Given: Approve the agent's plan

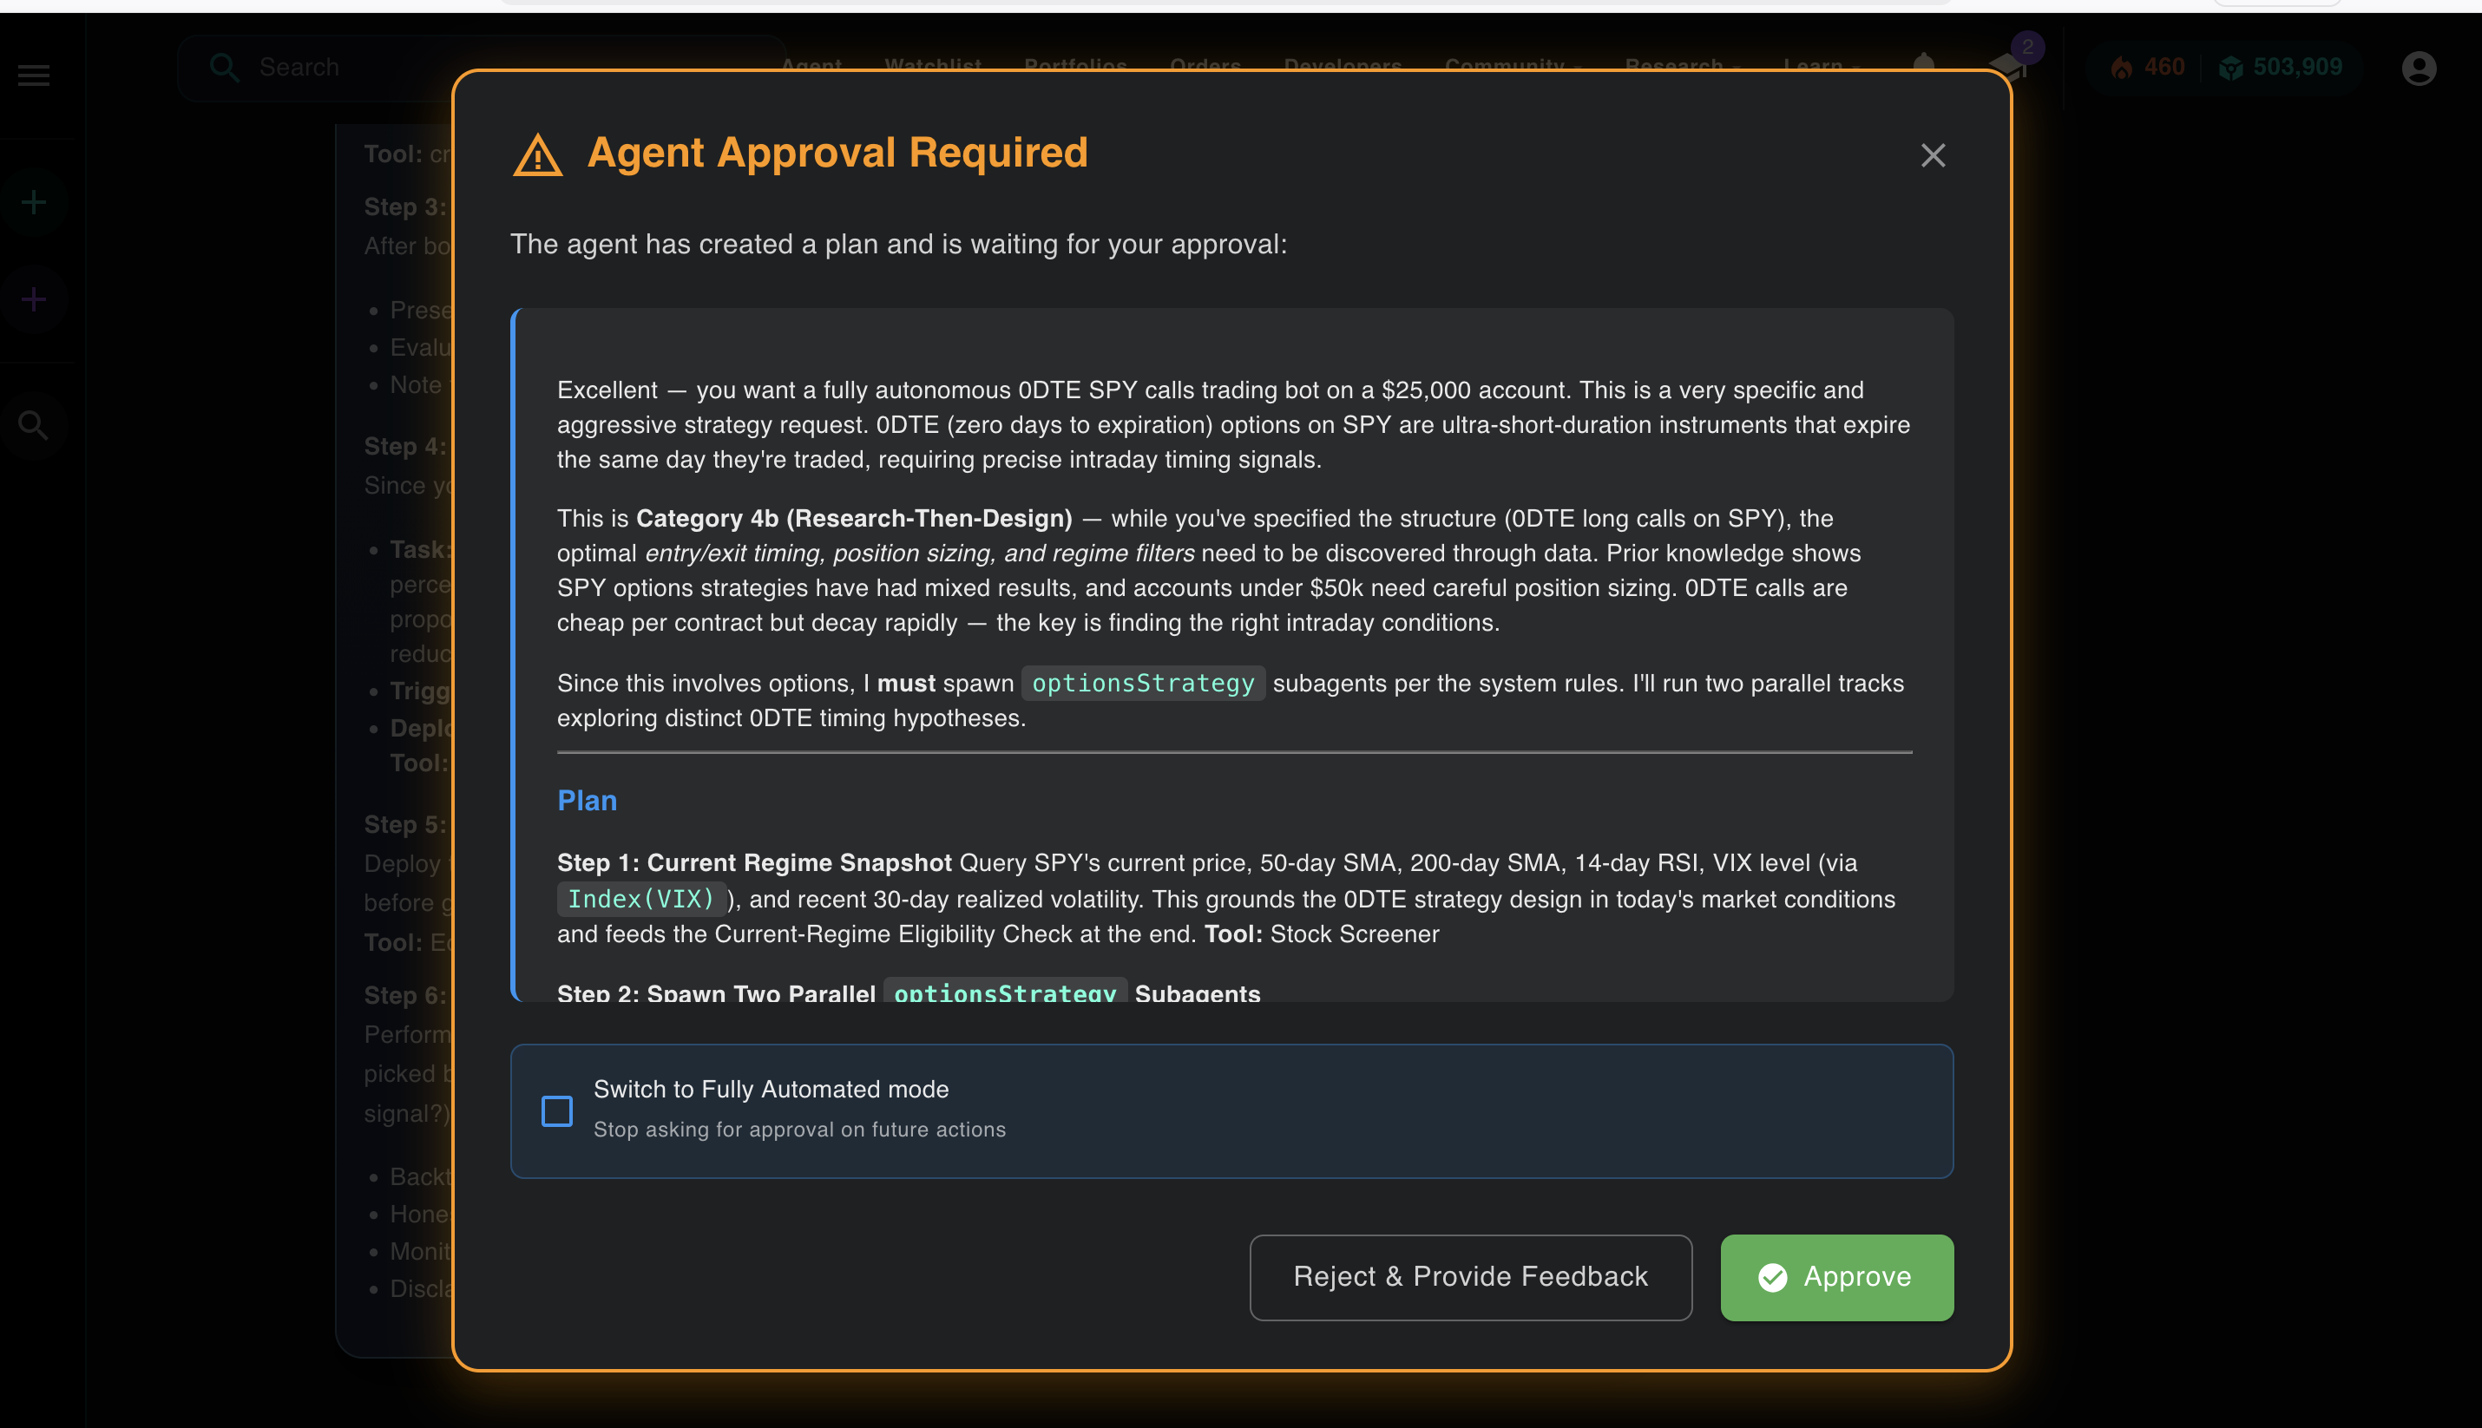Looking at the screenshot, I should pos(1836,1277).
